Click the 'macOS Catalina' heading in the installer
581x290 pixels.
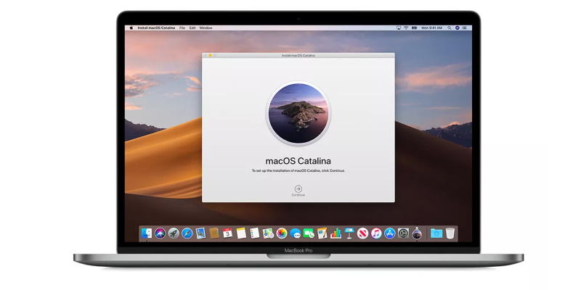tap(298, 161)
